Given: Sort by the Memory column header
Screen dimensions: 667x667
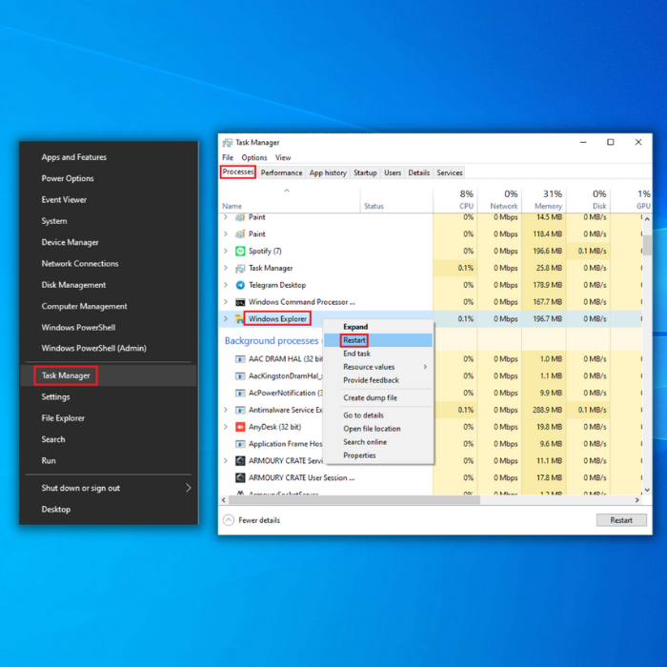Looking at the screenshot, I should point(544,199).
